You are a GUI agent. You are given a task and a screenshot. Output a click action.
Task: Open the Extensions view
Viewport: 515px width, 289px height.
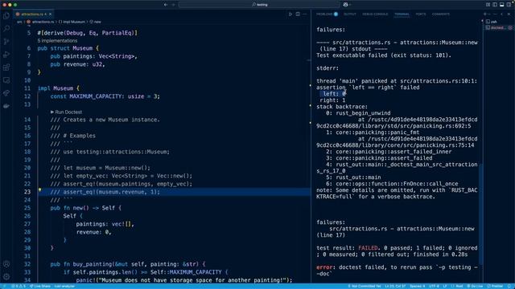(x=6, y=67)
